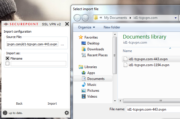
Task: Click the update status refresh icon
Action: click(x=5, y=113)
